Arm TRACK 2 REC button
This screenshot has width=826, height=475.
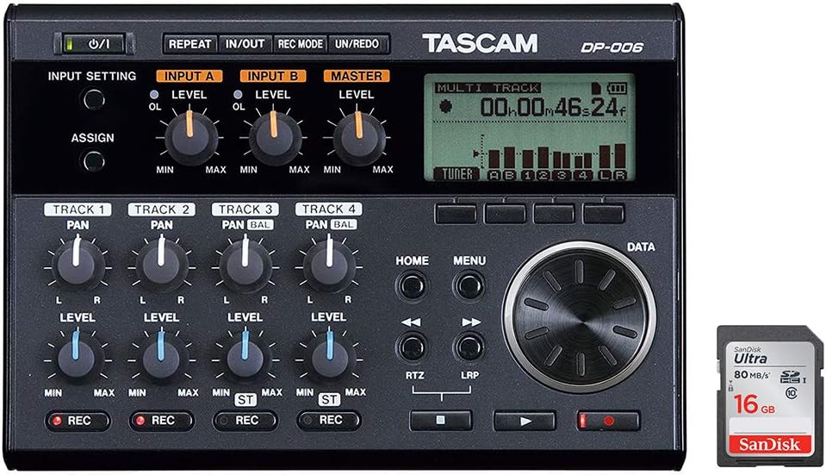click(x=161, y=421)
